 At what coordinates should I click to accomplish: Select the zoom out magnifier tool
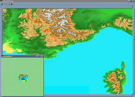tap(9, 4)
